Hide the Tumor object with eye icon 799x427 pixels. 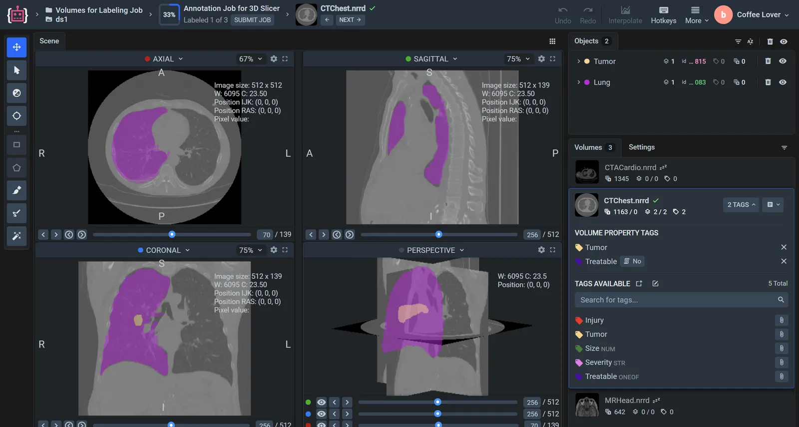point(783,61)
